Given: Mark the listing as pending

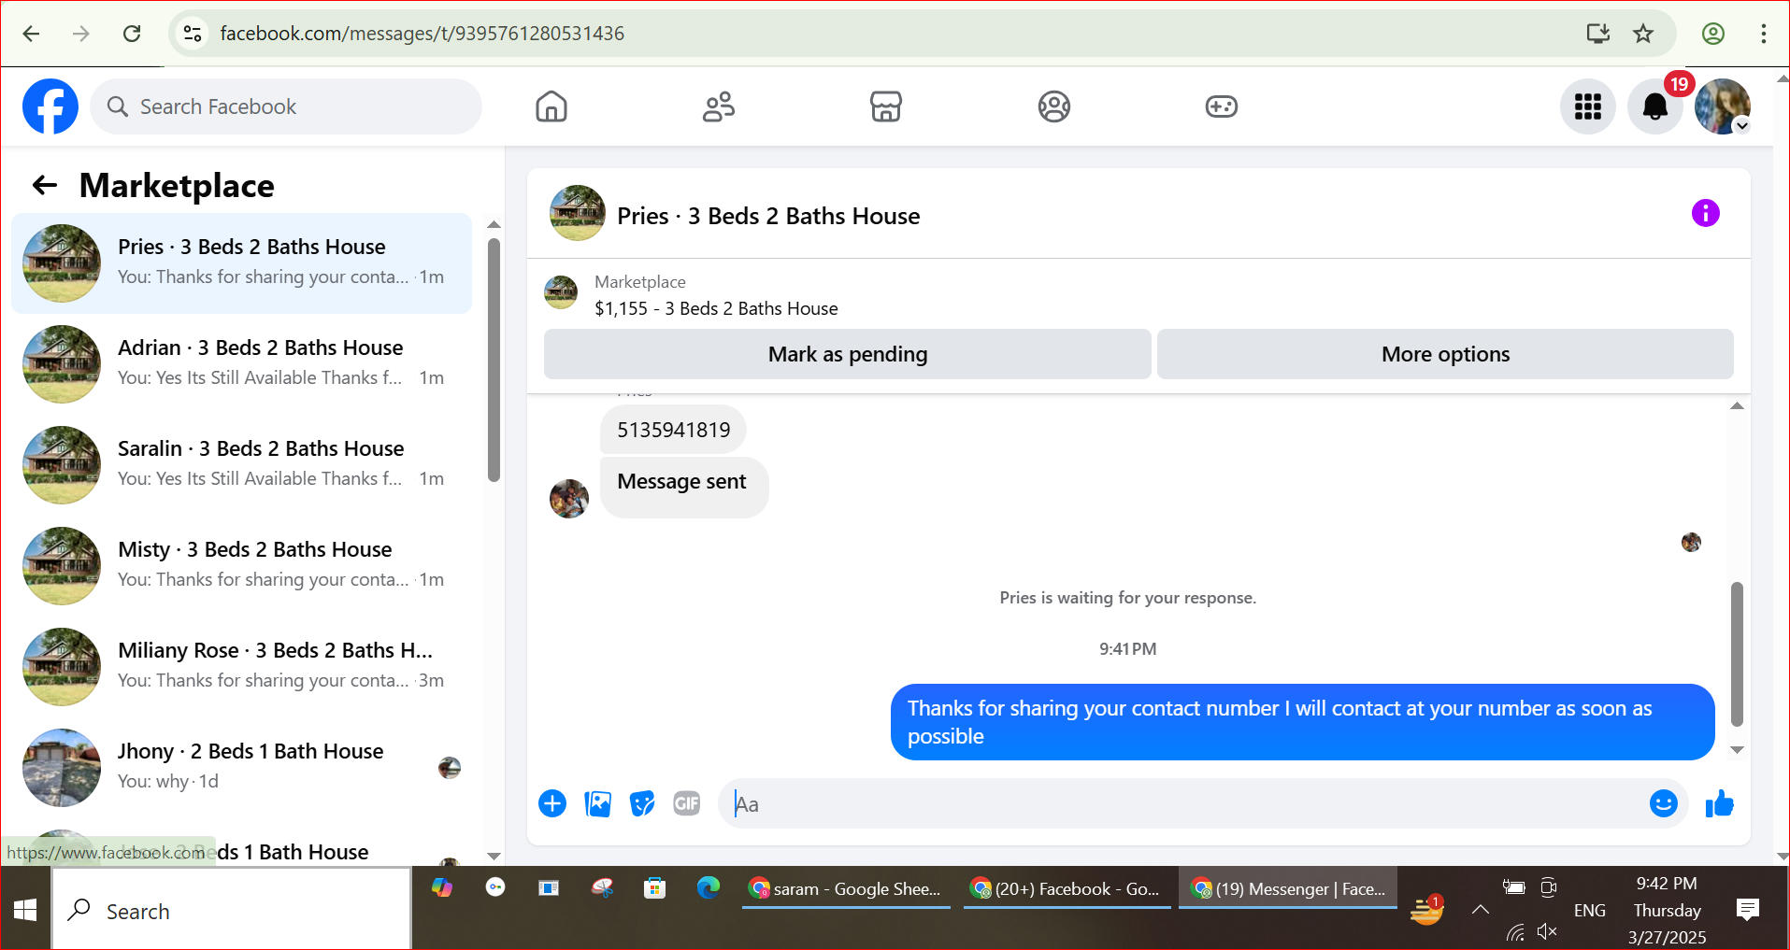Looking at the screenshot, I should tap(848, 354).
